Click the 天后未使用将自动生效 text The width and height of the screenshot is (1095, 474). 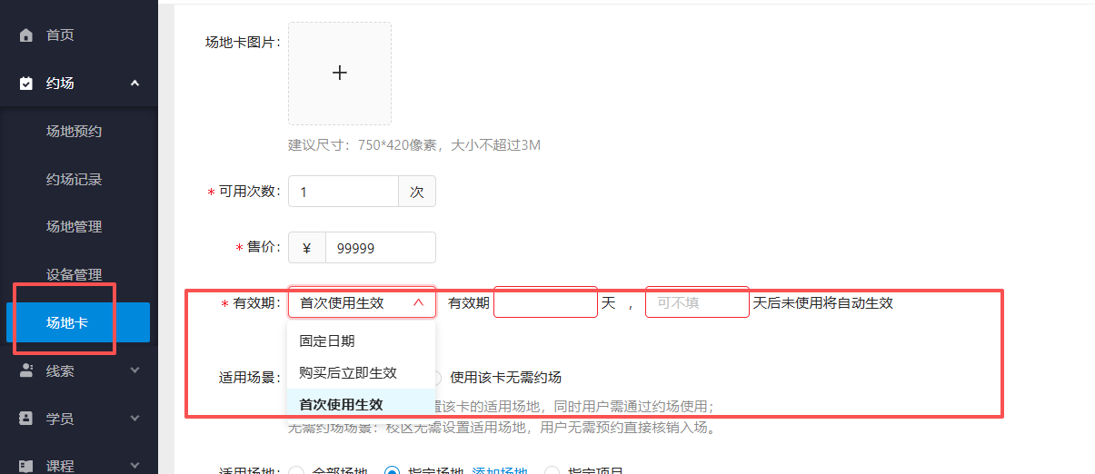(x=823, y=302)
